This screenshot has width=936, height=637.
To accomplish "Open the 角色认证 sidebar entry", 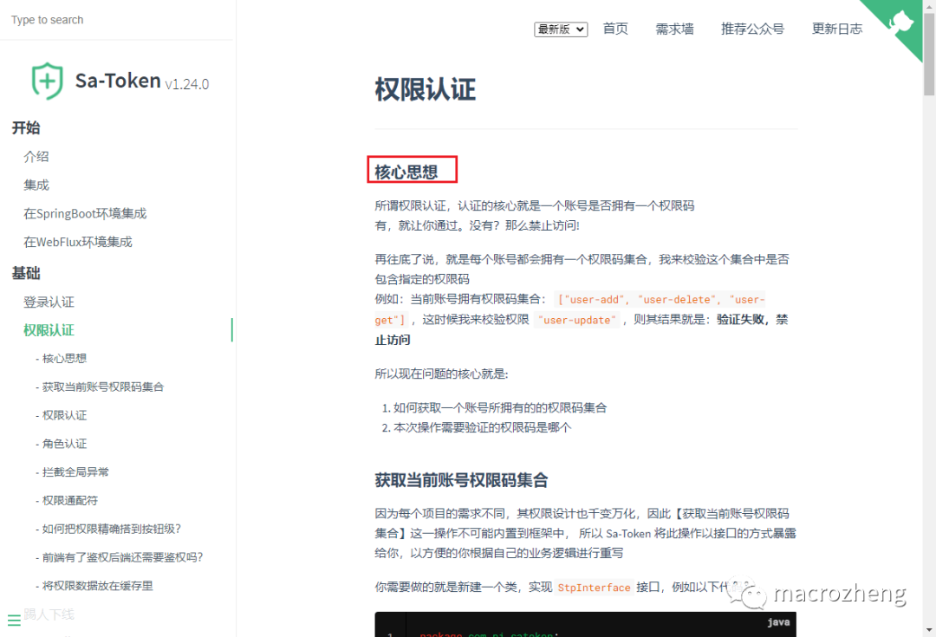I will (62, 443).
